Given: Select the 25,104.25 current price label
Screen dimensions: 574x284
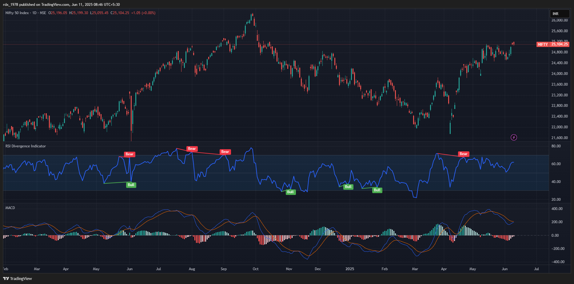Looking at the screenshot, I should click(560, 44).
